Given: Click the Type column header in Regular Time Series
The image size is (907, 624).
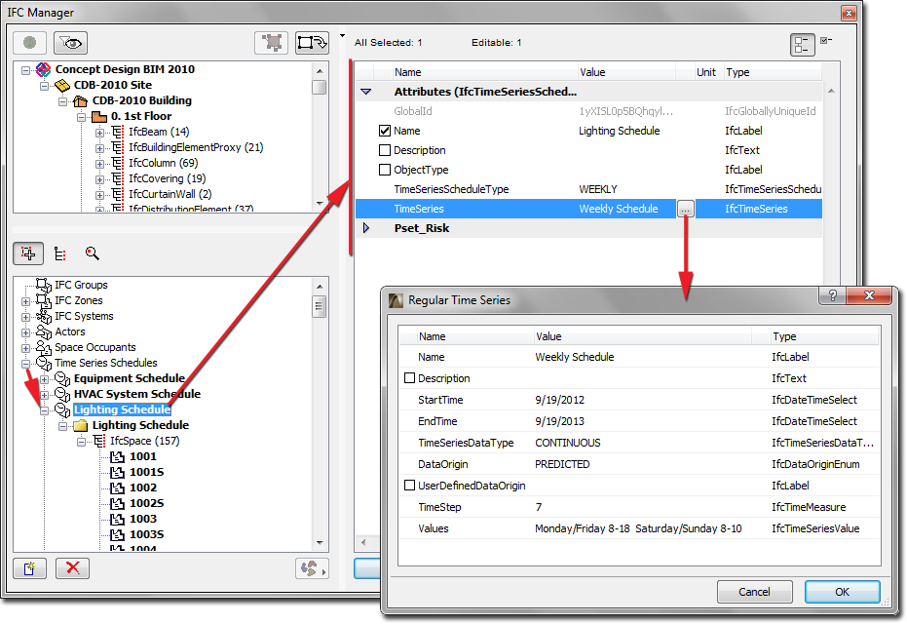Looking at the screenshot, I should click(x=824, y=336).
